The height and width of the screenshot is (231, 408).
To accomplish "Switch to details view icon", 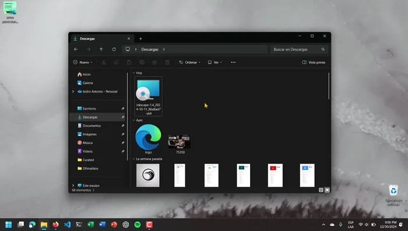I will (x=321, y=190).
